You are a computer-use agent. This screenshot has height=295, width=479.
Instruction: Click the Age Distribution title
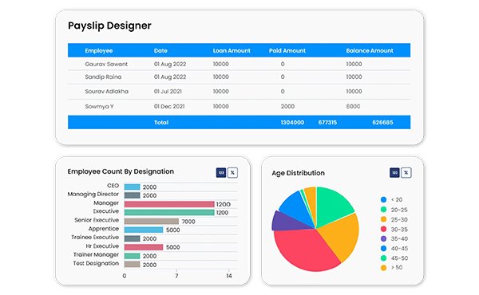298,173
